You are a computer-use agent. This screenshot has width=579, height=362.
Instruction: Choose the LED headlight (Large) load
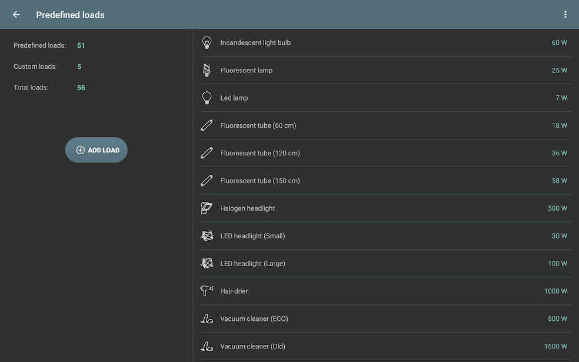pos(252,264)
